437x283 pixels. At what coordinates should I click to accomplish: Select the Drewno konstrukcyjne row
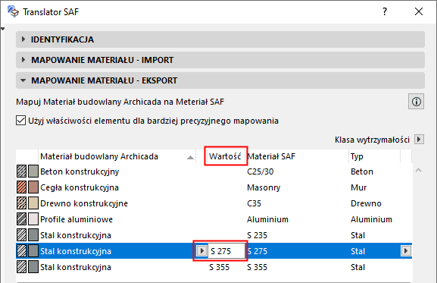coord(214,203)
